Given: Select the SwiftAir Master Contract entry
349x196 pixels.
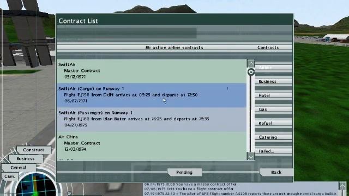Looking at the screenshot, I should click(152, 71).
